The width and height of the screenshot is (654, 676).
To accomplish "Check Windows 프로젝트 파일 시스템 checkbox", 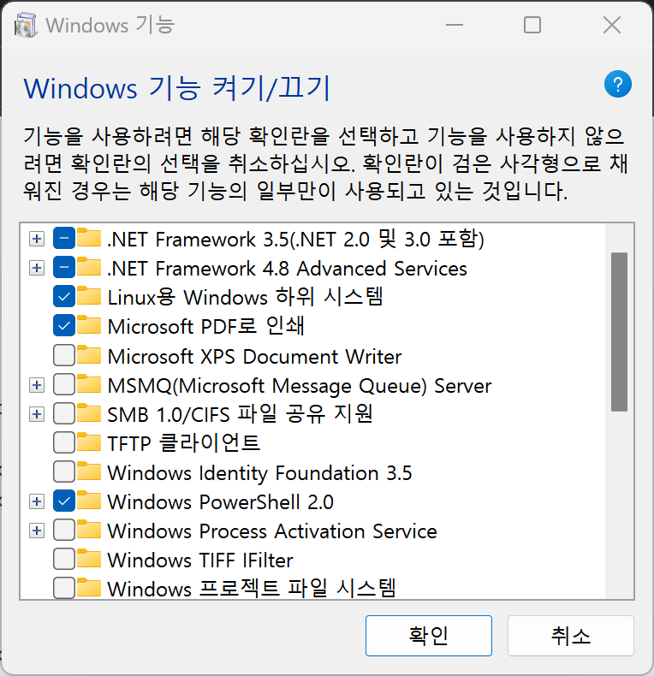I will pyautogui.click(x=64, y=588).
